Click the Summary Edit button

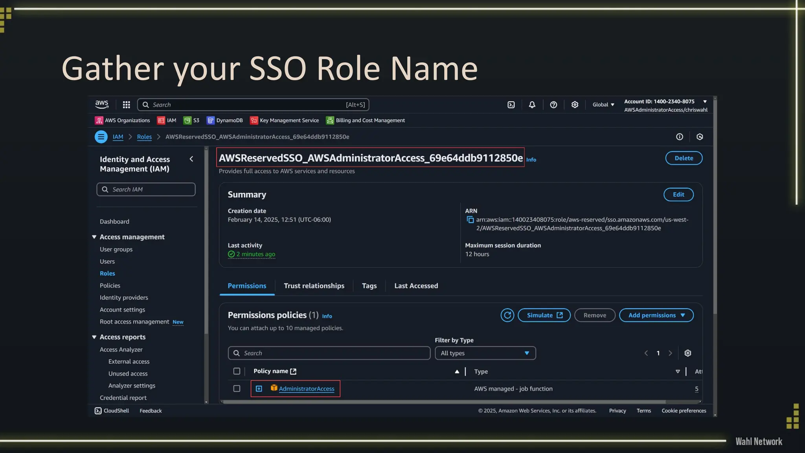(678, 195)
